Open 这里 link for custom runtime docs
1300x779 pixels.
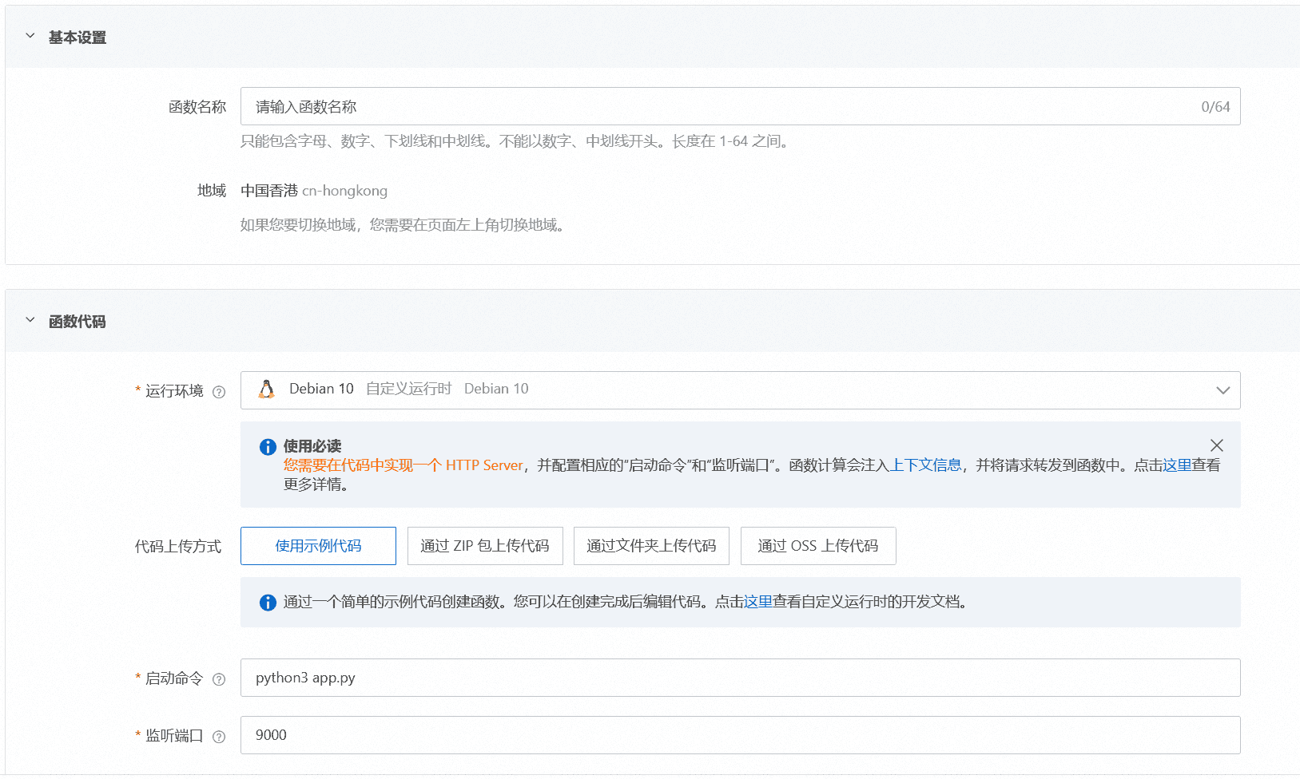point(757,602)
